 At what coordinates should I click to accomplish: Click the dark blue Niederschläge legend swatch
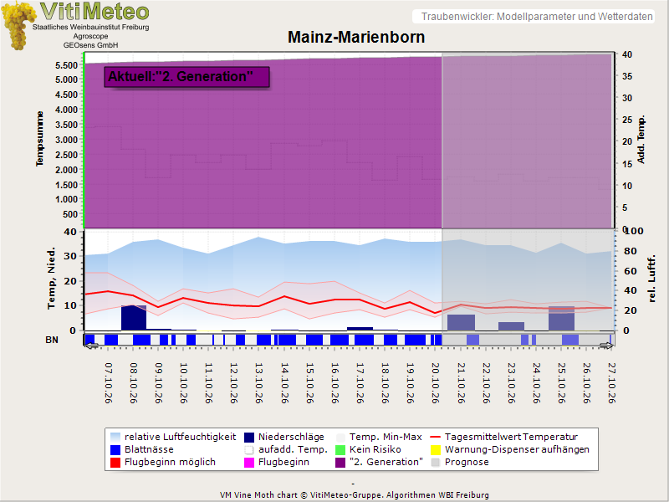(x=249, y=437)
